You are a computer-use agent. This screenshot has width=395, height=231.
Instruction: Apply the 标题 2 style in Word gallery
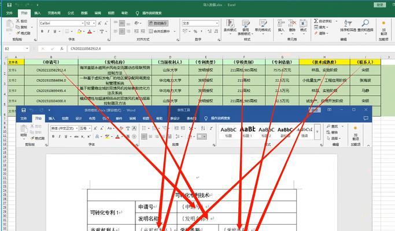(266, 131)
